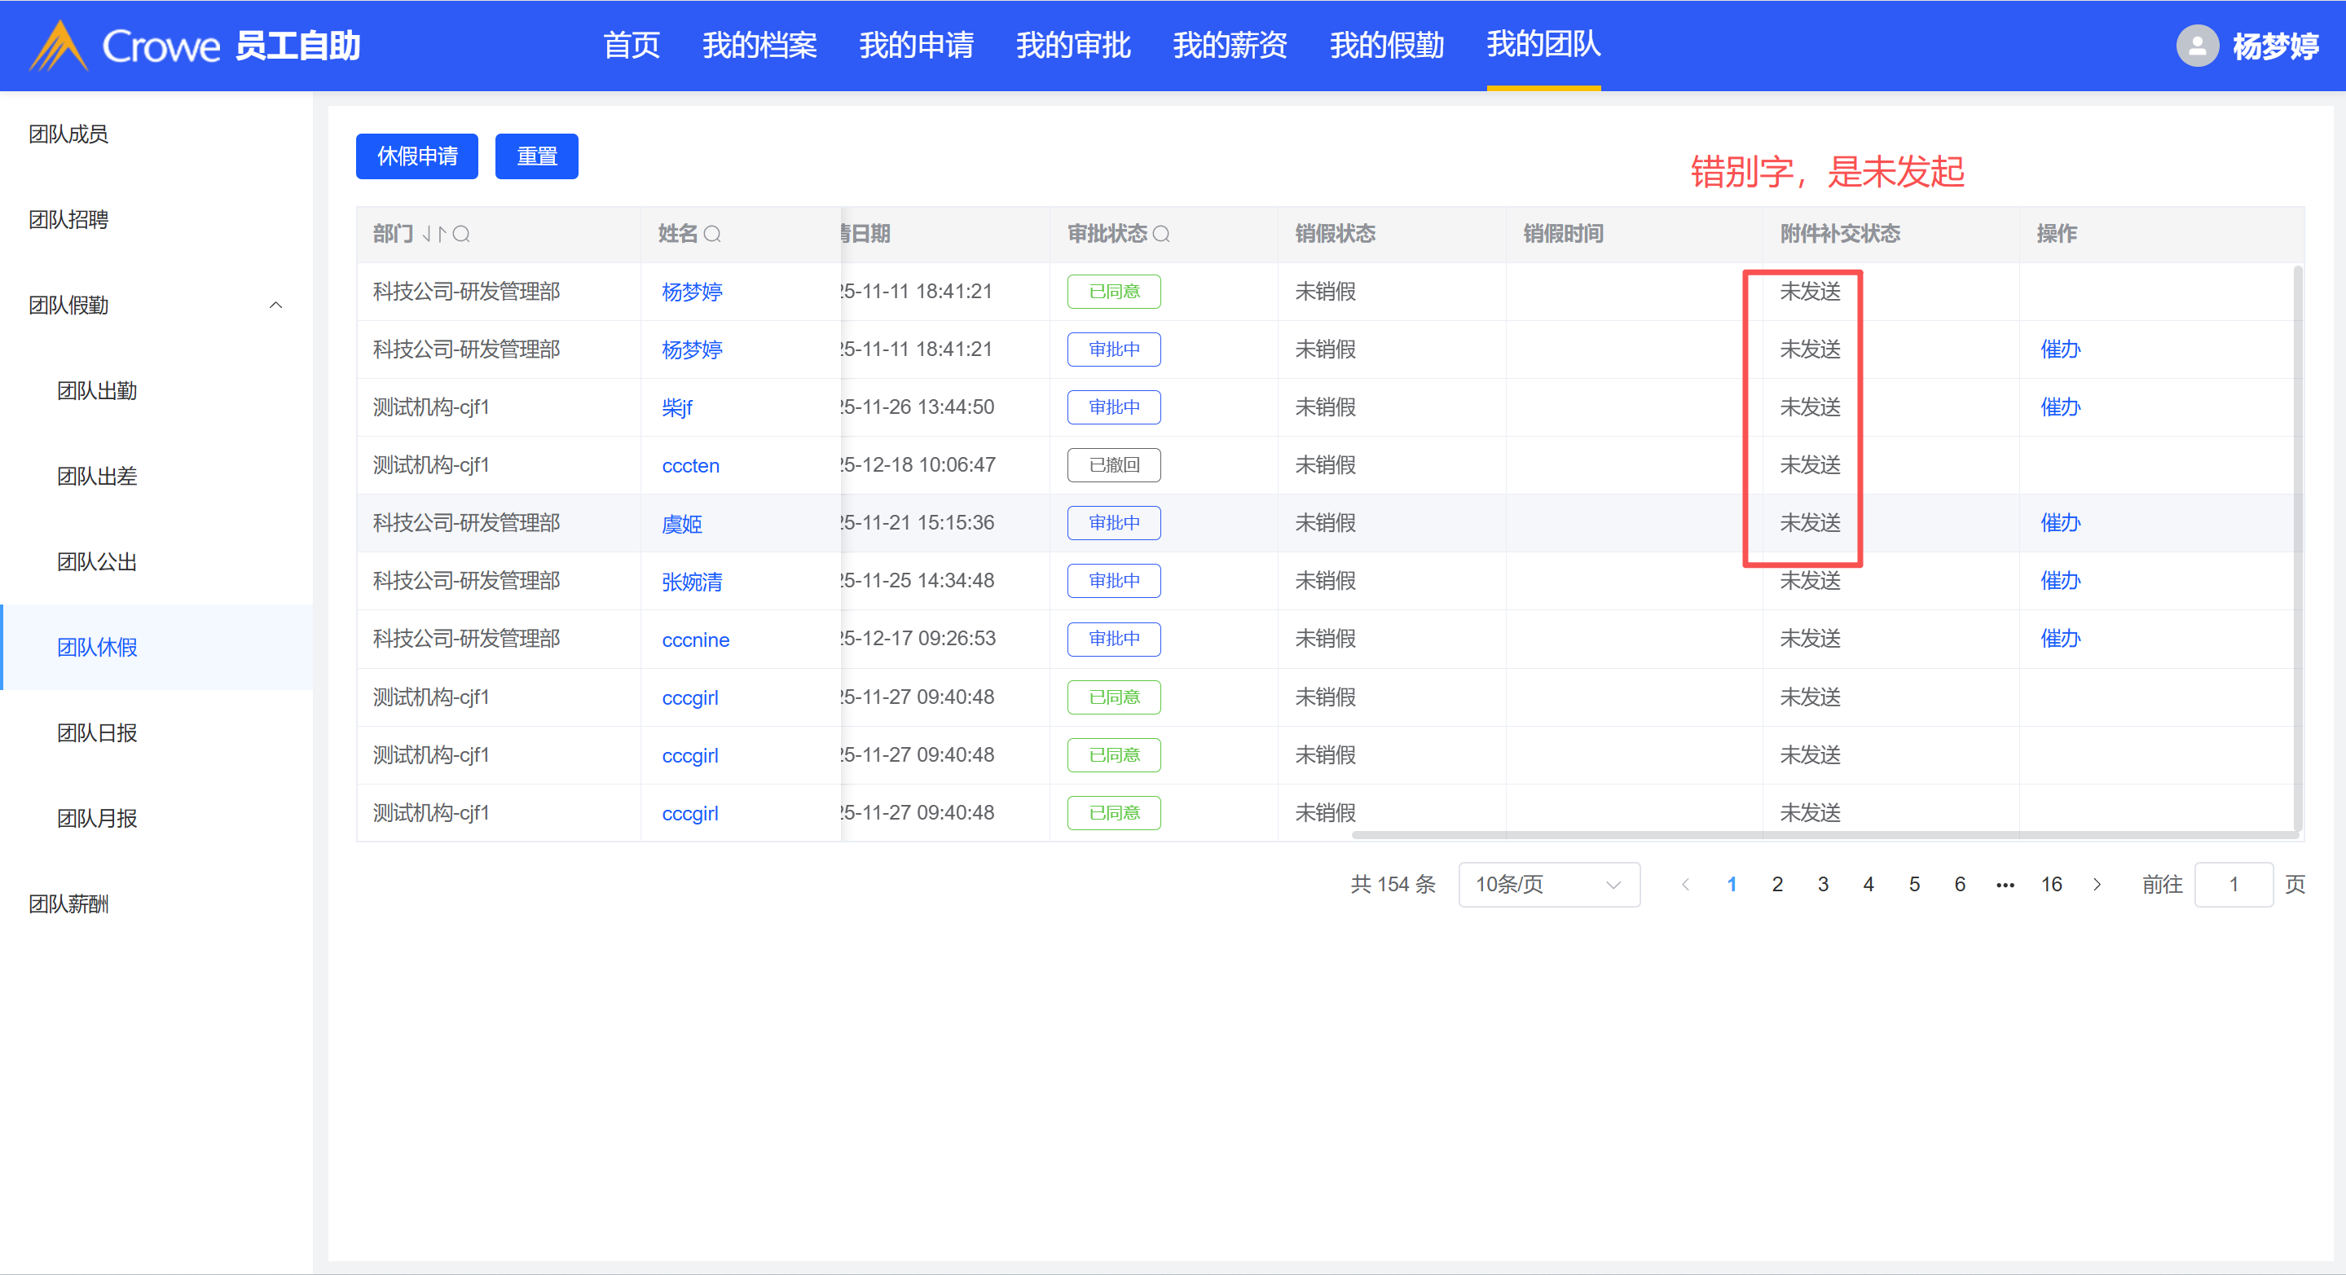Open employee link cccnine
This screenshot has height=1275, width=2346.
tap(695, 640)
